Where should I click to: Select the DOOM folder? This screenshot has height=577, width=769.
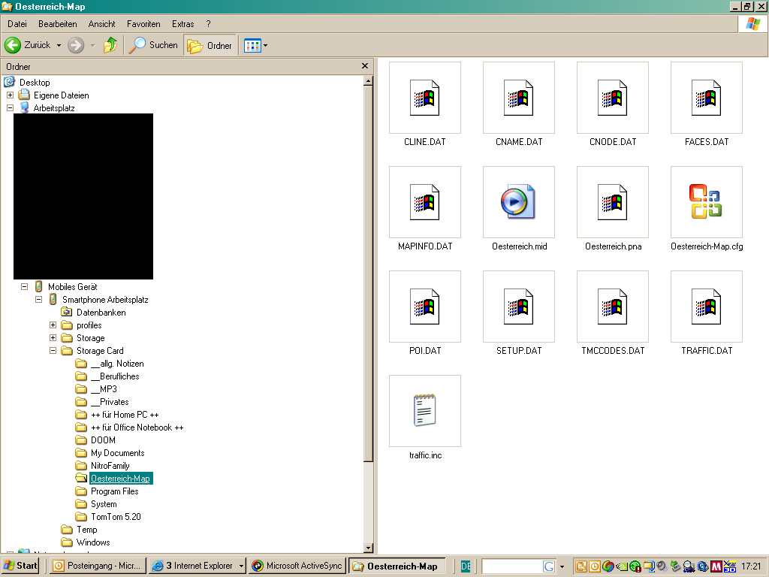(x=103, y=440)
